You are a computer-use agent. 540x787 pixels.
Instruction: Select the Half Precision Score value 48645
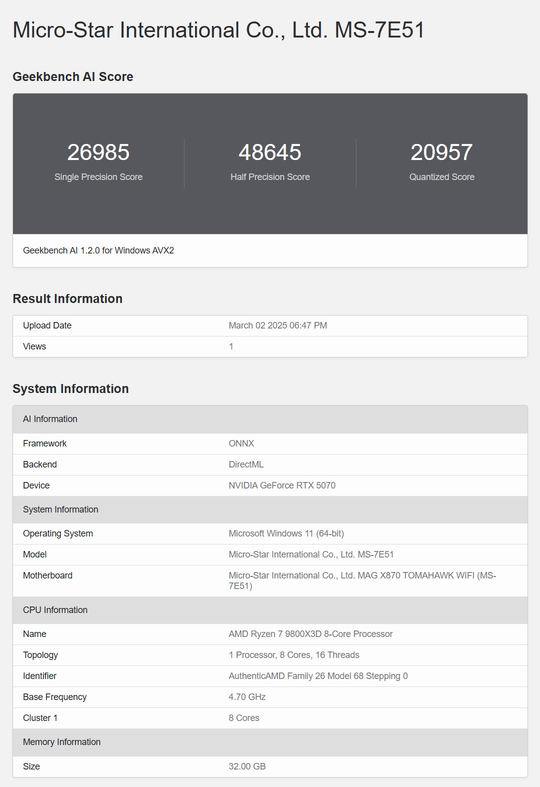(270, 152)
